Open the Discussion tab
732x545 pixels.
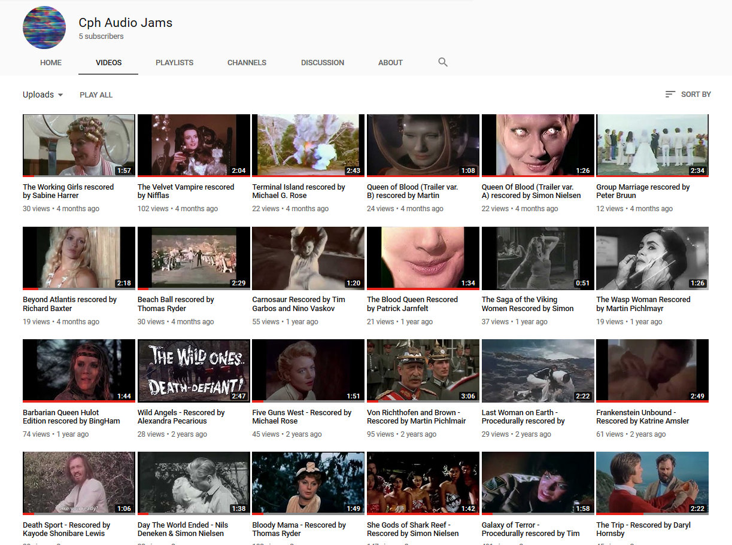[x=323, y=62]
